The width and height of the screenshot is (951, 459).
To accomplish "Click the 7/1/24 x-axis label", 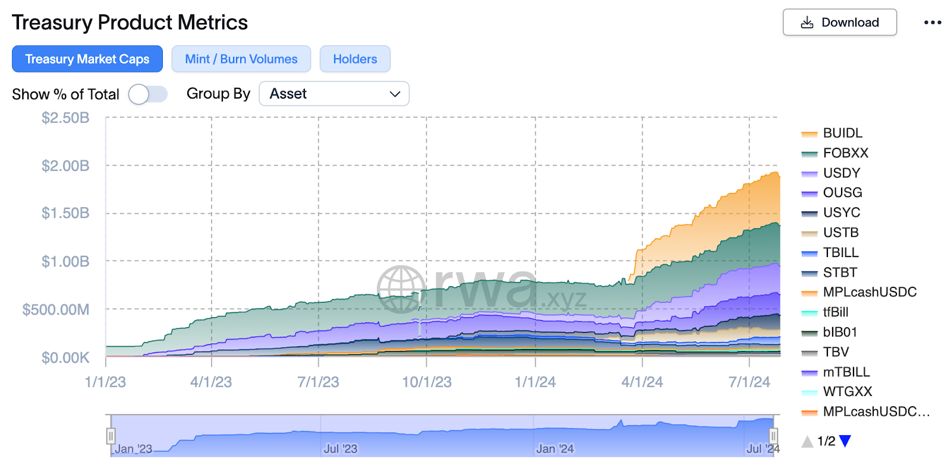I will [750, 382].
